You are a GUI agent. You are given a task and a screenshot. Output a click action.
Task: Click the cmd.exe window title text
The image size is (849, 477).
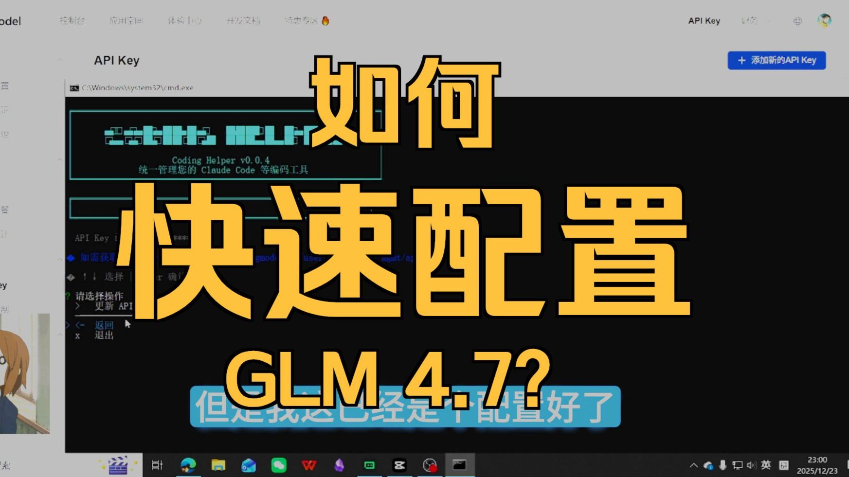[x=137, y=88]
